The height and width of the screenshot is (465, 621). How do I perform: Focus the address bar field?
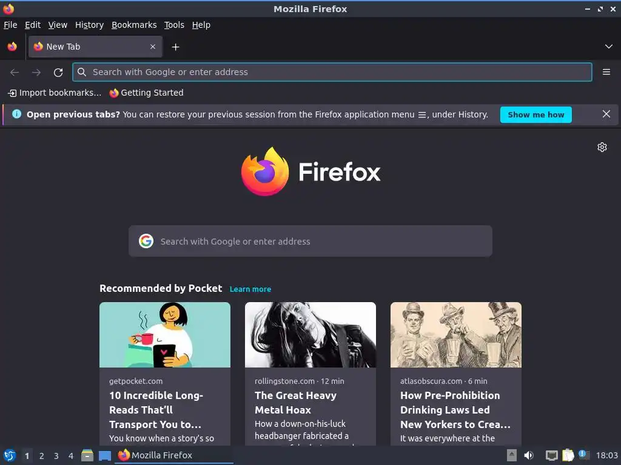(x=332, y=72)
